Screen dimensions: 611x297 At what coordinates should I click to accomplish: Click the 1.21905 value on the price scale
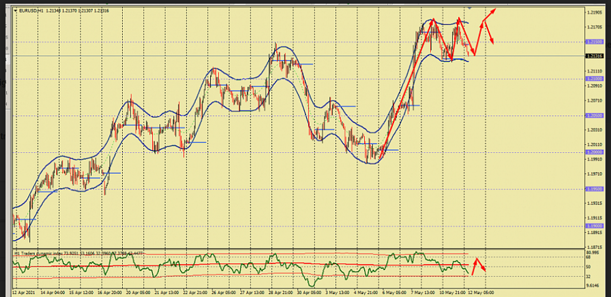click(x=594, y=12)
